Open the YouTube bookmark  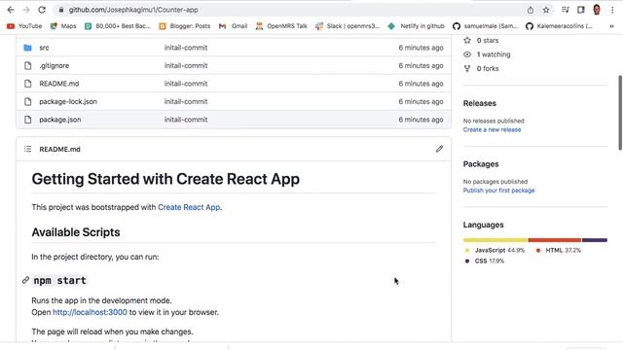pos(24,26)
